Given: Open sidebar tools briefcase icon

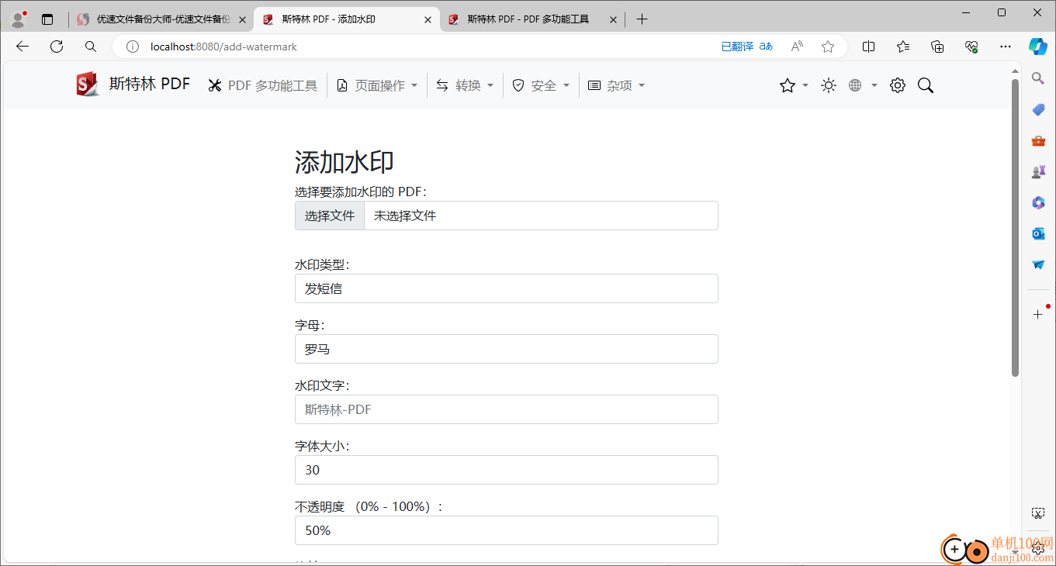Looking at the screenshot, I should coord(1038,140).
